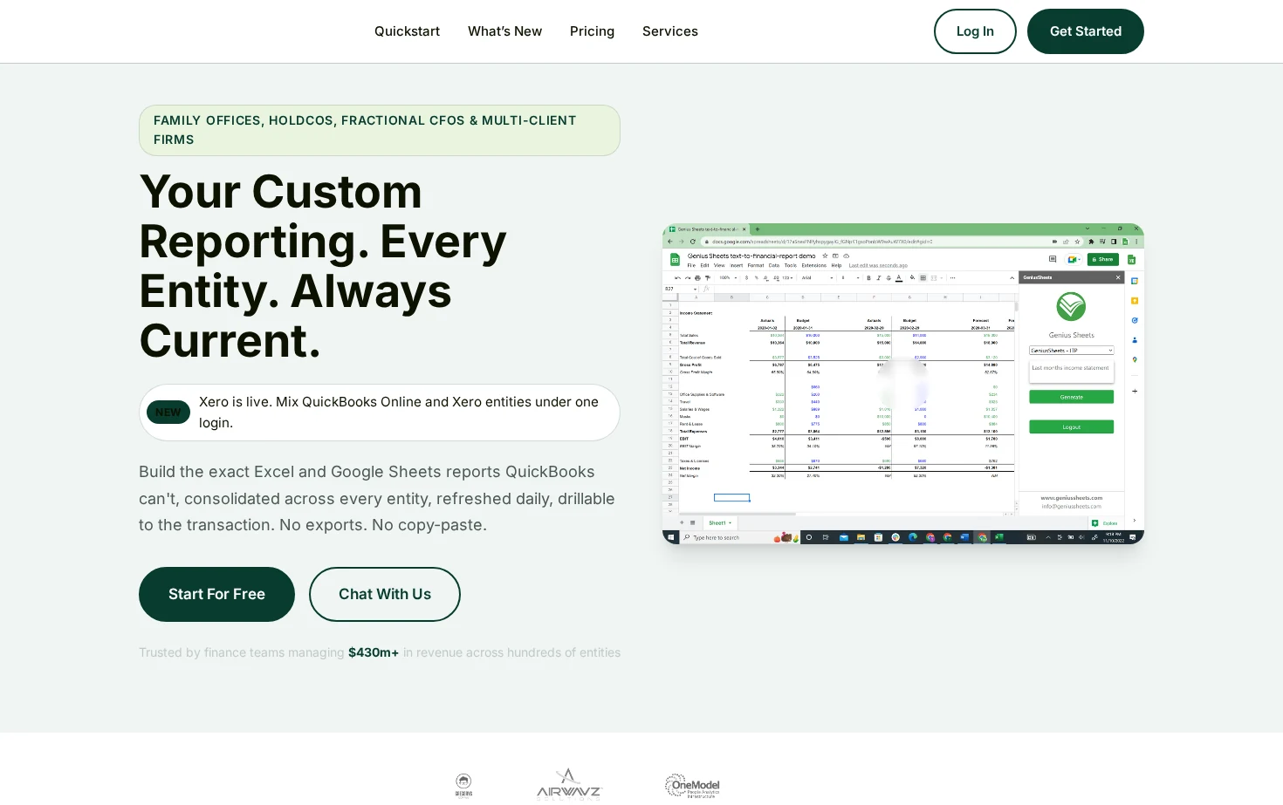Open Chat With Us
The height and width of the screenshot is (805, 1283).
(x=385, y=594)
